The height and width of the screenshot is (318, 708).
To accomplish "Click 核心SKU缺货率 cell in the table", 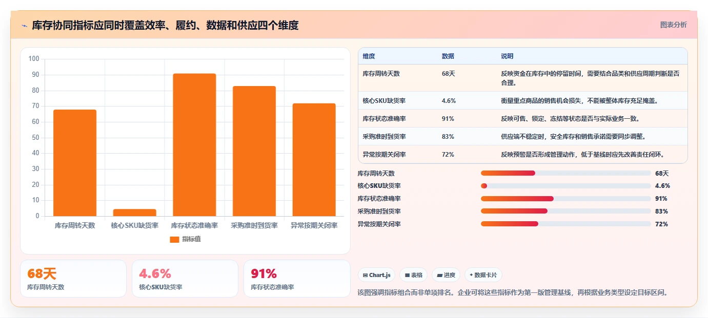I will (384, 101).
